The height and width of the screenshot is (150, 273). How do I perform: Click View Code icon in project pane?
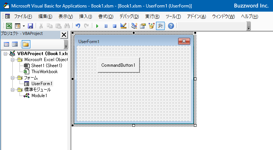pos(6,44)
